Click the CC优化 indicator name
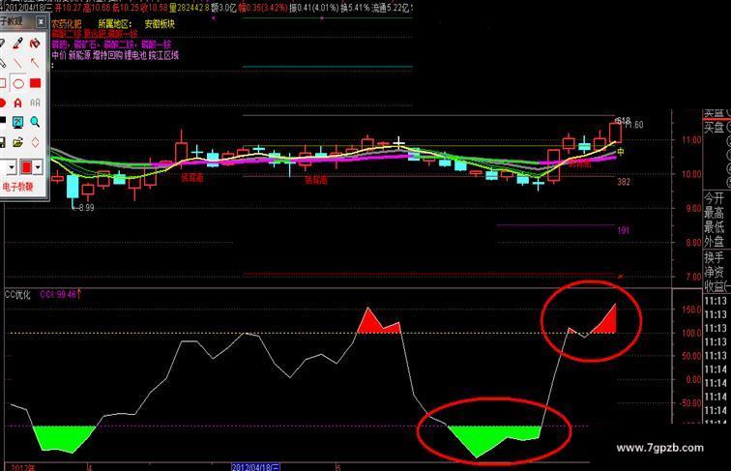731x471 pixels. tap(17, 294)
